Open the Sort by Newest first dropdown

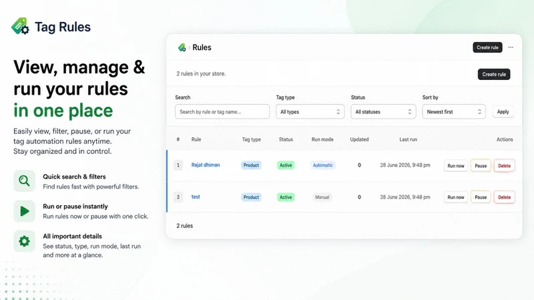454,111
